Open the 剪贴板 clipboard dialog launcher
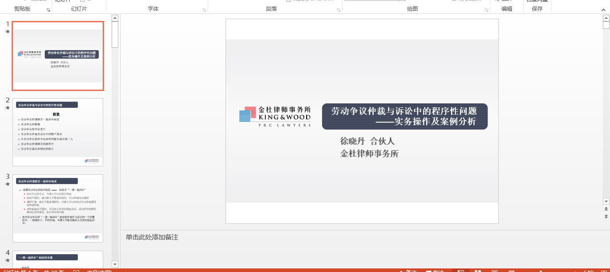 coord(48,9)
